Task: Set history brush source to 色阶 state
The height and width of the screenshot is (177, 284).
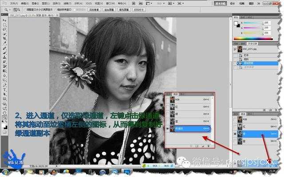Action: click(x=235, y=59)
